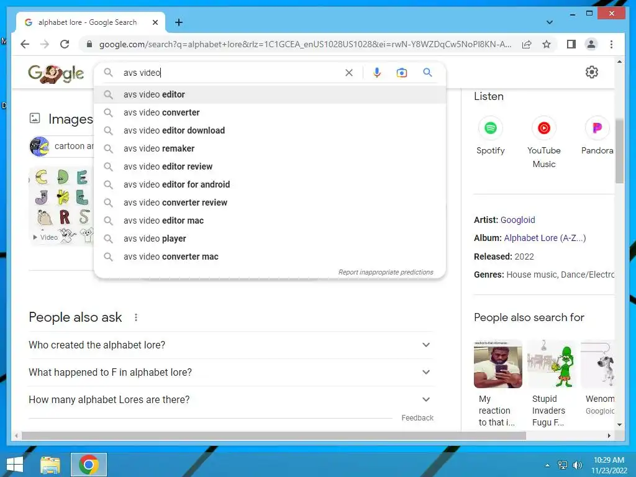Click the browser forward arrow
Viewport: 636px width, 477px height.
click(x=45, y=44)
